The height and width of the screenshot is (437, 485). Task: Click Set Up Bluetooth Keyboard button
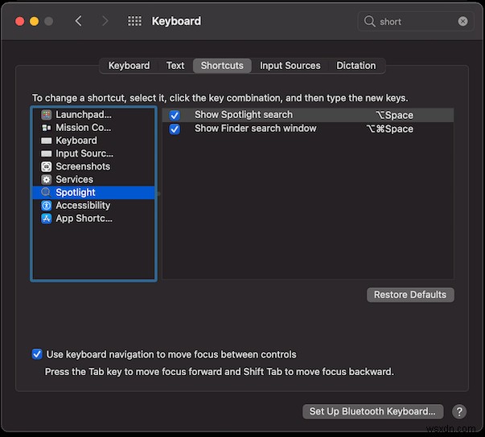372,411
